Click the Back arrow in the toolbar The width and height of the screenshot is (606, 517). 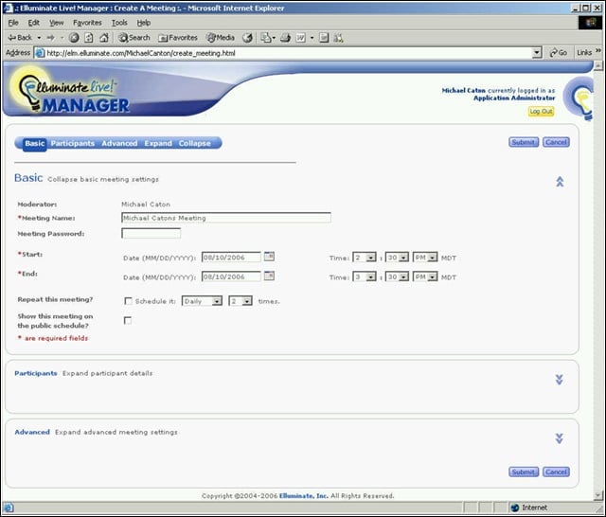click(19, 38)
